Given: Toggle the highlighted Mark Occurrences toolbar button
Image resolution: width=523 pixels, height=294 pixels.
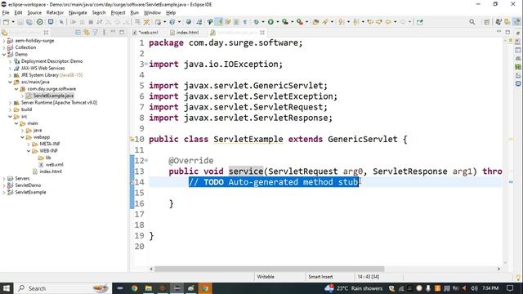Looking at the screenshot, I should coord(220,22).
